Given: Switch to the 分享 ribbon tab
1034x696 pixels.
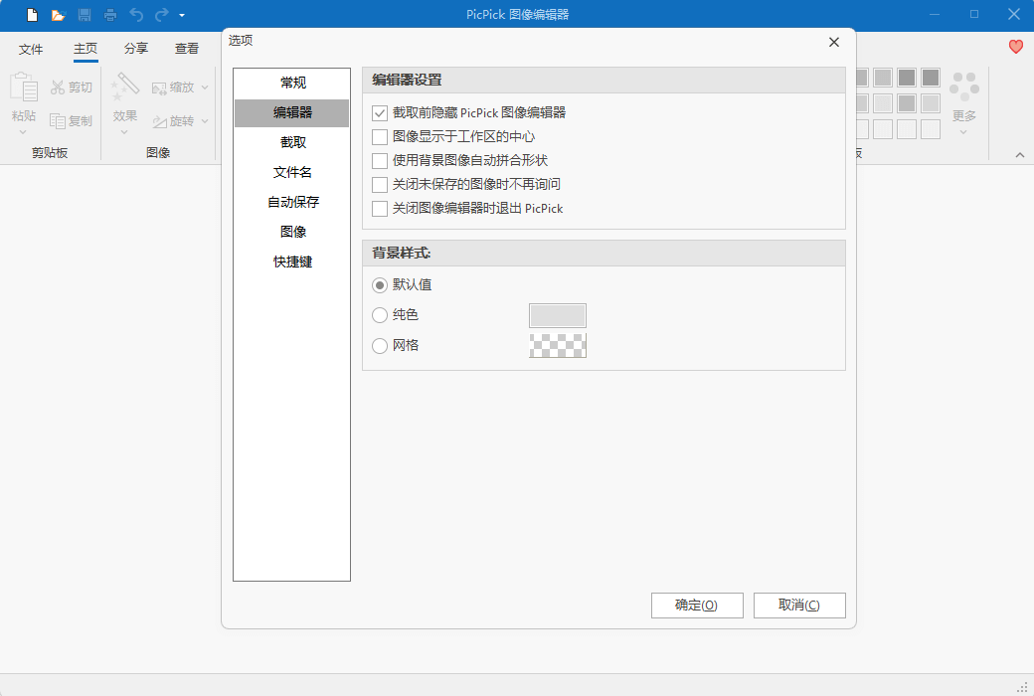Looking at the screenshot, I should [x=136, y=49].
